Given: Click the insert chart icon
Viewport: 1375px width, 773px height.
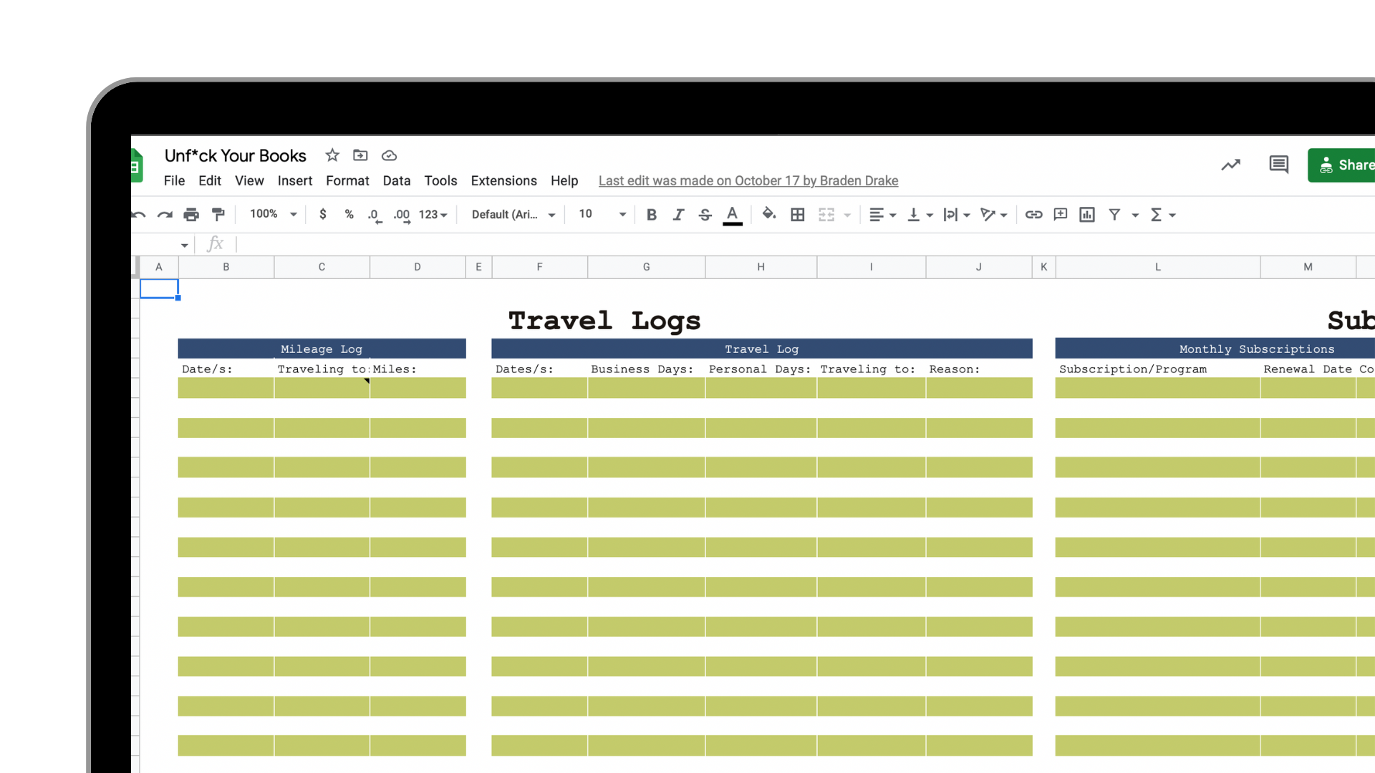Looking at the screenshot, I should tap(1087, 215).
